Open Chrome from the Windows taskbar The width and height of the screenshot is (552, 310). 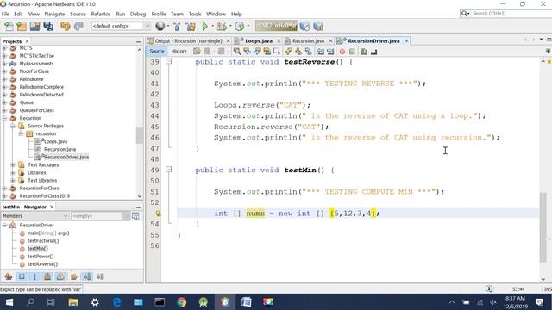(x=182, y=302)
